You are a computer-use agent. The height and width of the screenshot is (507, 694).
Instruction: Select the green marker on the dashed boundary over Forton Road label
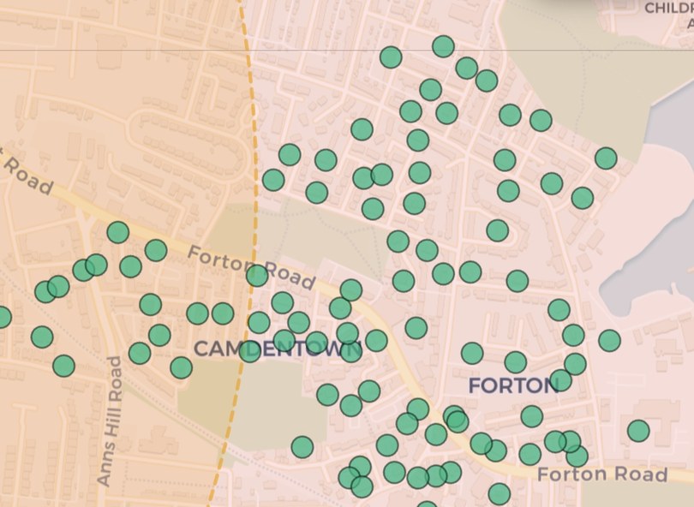(257, 276)
